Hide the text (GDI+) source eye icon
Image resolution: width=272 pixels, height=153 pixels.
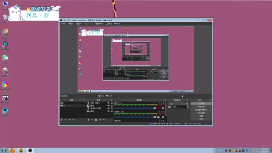108,103
